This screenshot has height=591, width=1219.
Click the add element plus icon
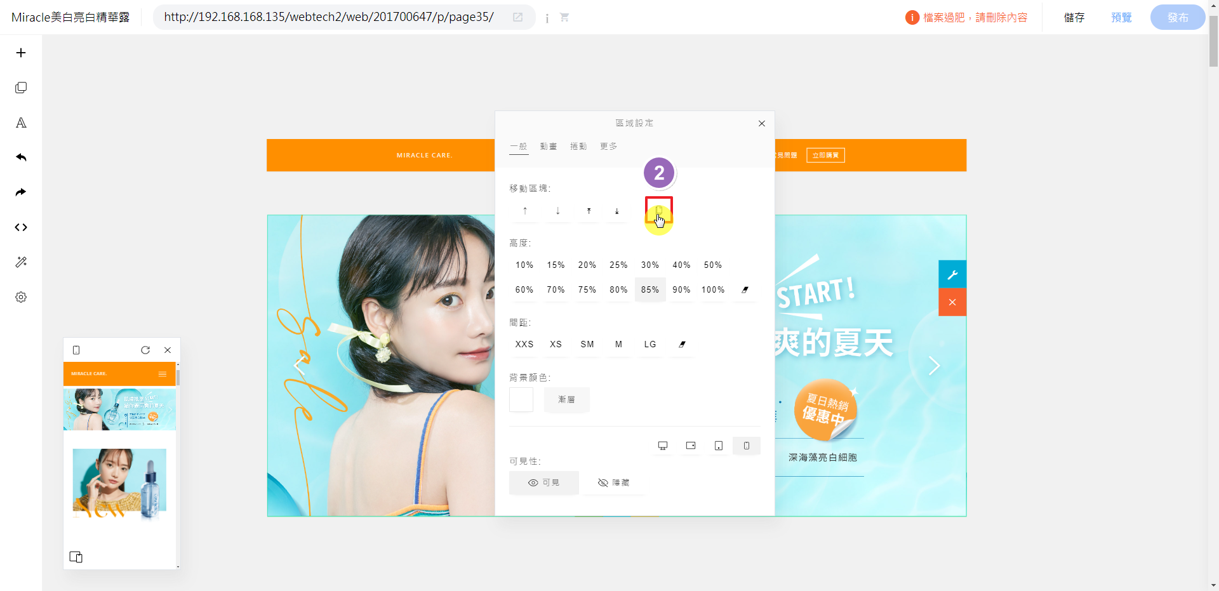(21, 53)
